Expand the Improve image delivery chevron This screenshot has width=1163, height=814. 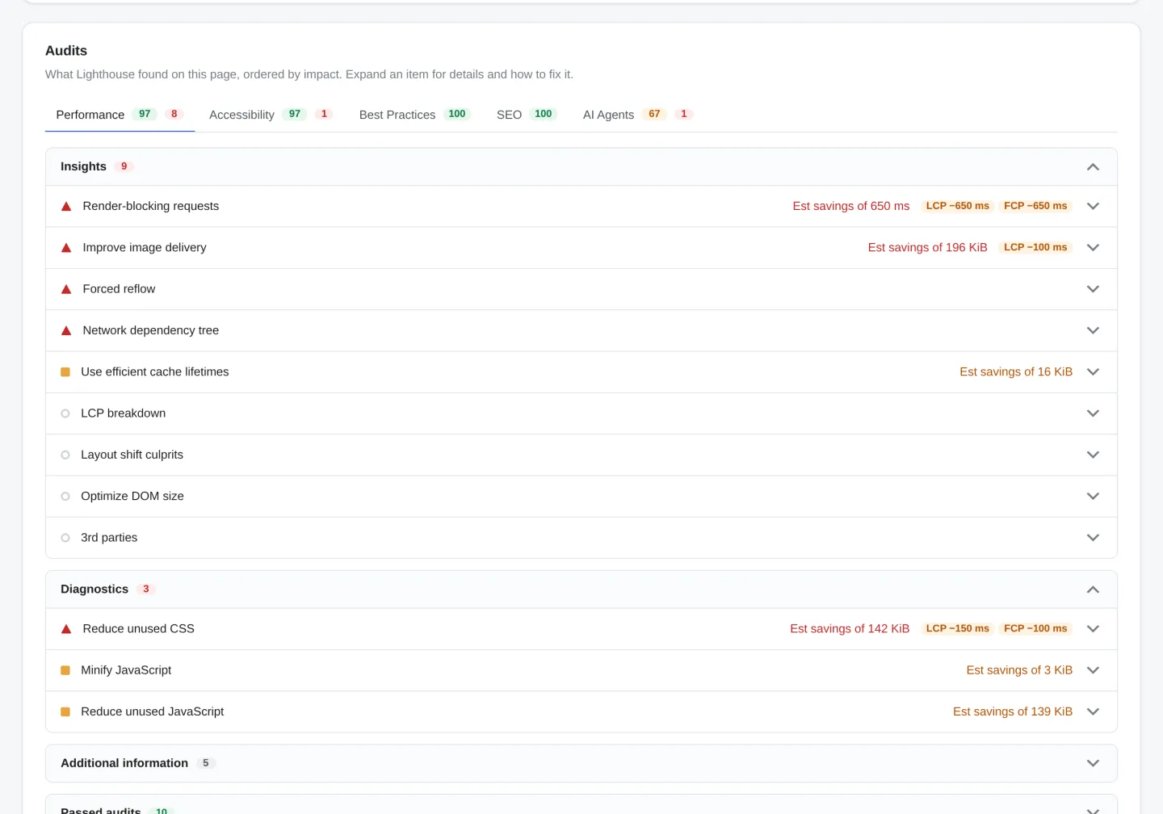pos(1093,248)
